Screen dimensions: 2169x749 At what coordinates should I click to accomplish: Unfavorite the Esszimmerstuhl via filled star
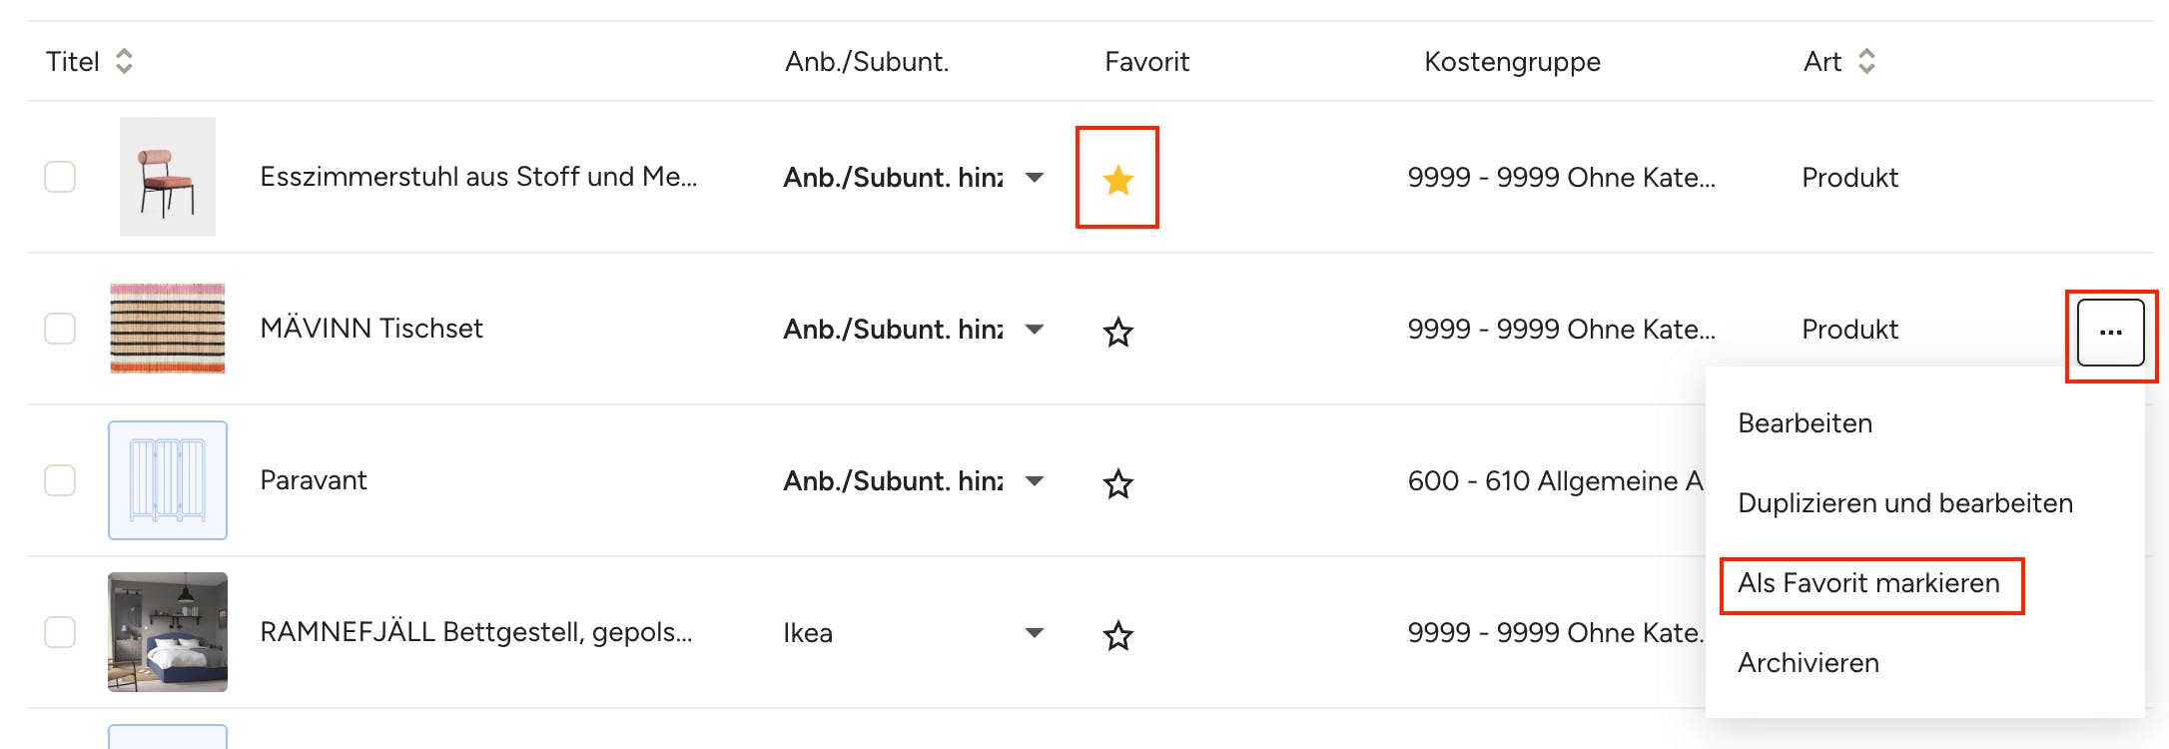coord(1117,180)
